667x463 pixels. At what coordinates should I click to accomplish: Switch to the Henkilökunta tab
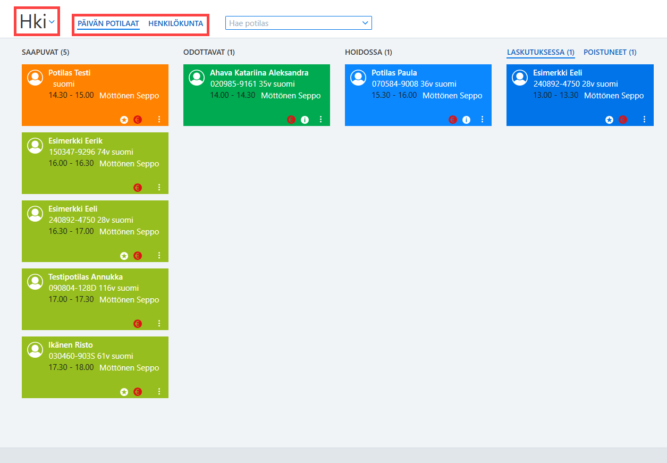coord(175,24)
